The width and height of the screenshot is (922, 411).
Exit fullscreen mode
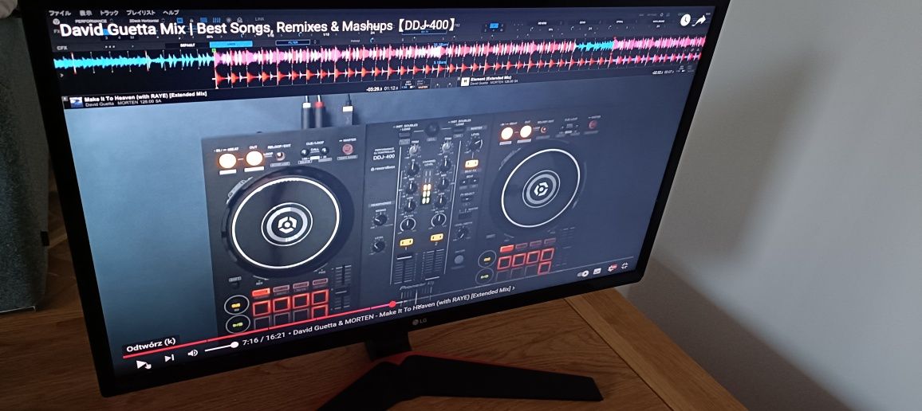point(625,265)
